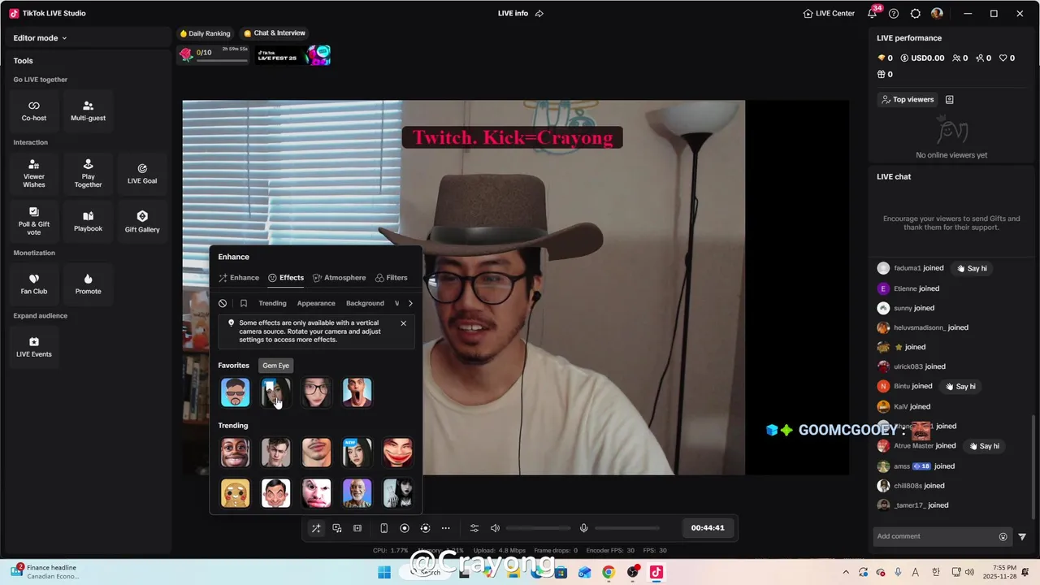Open the taskbar clock and date

point(999,572)
